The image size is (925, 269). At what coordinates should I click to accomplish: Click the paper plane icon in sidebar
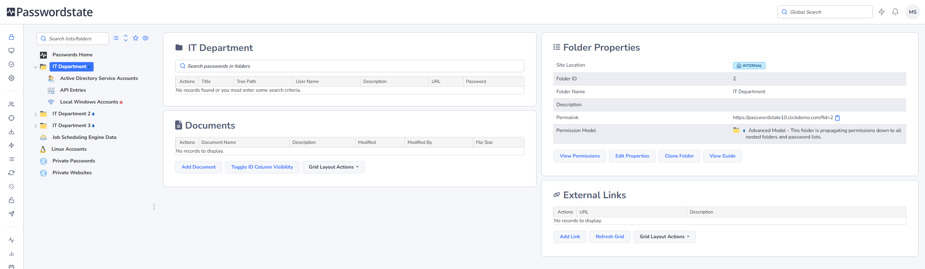pyautogui.click(x=11, y=214)
